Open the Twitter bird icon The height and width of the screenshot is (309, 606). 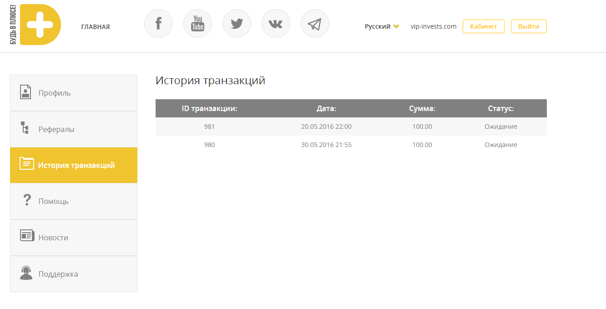237,24
